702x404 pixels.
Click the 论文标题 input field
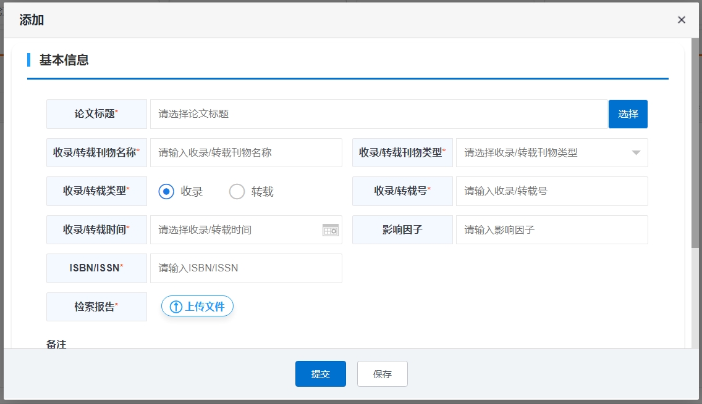pyautogui.click(x=378, y=114)
